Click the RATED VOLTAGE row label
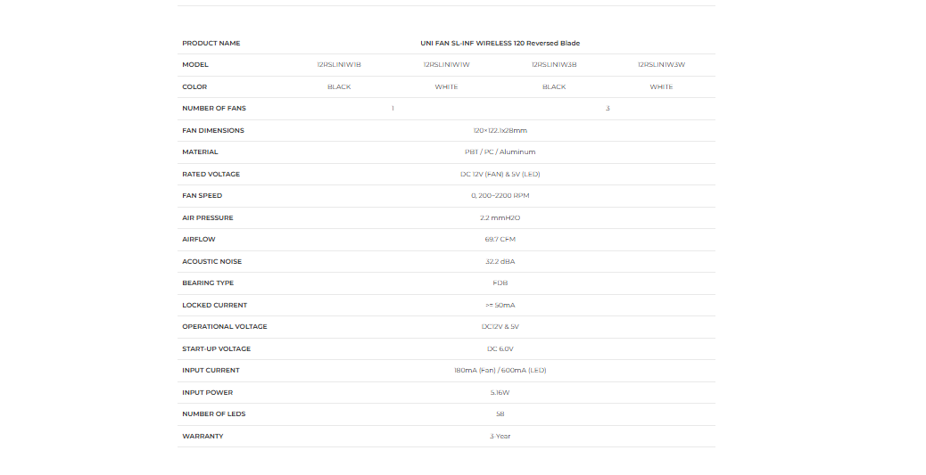 click(211, 174)
